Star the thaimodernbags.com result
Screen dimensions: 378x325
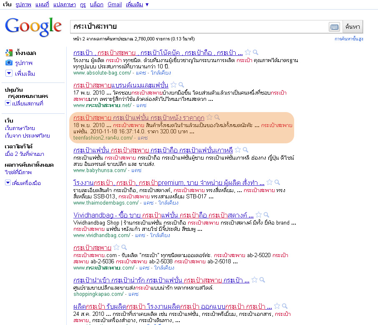(270, 182)
